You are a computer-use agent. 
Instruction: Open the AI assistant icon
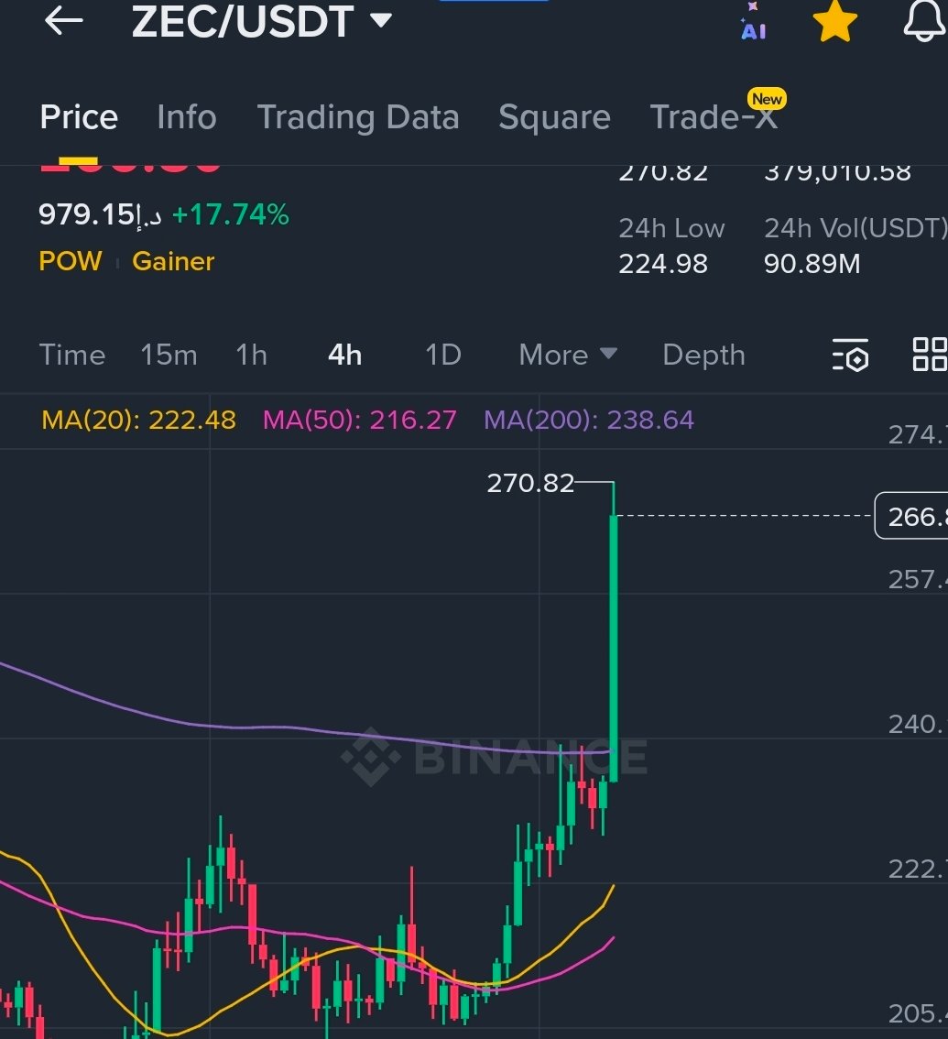coord(753,22)
